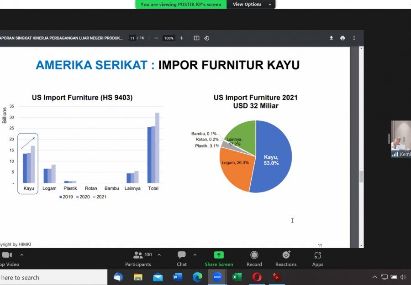This screenshot has width=411, height=285.
Task: Click the PDF zoom in plus icon
Action: click(x=181, y=38)
